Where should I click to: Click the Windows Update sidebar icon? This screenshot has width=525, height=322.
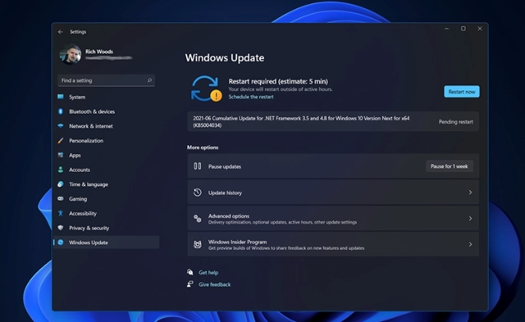pyautogui.click(x=61, y=242)
